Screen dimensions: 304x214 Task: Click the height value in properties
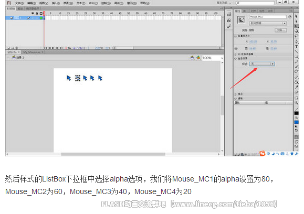[274, 48]
